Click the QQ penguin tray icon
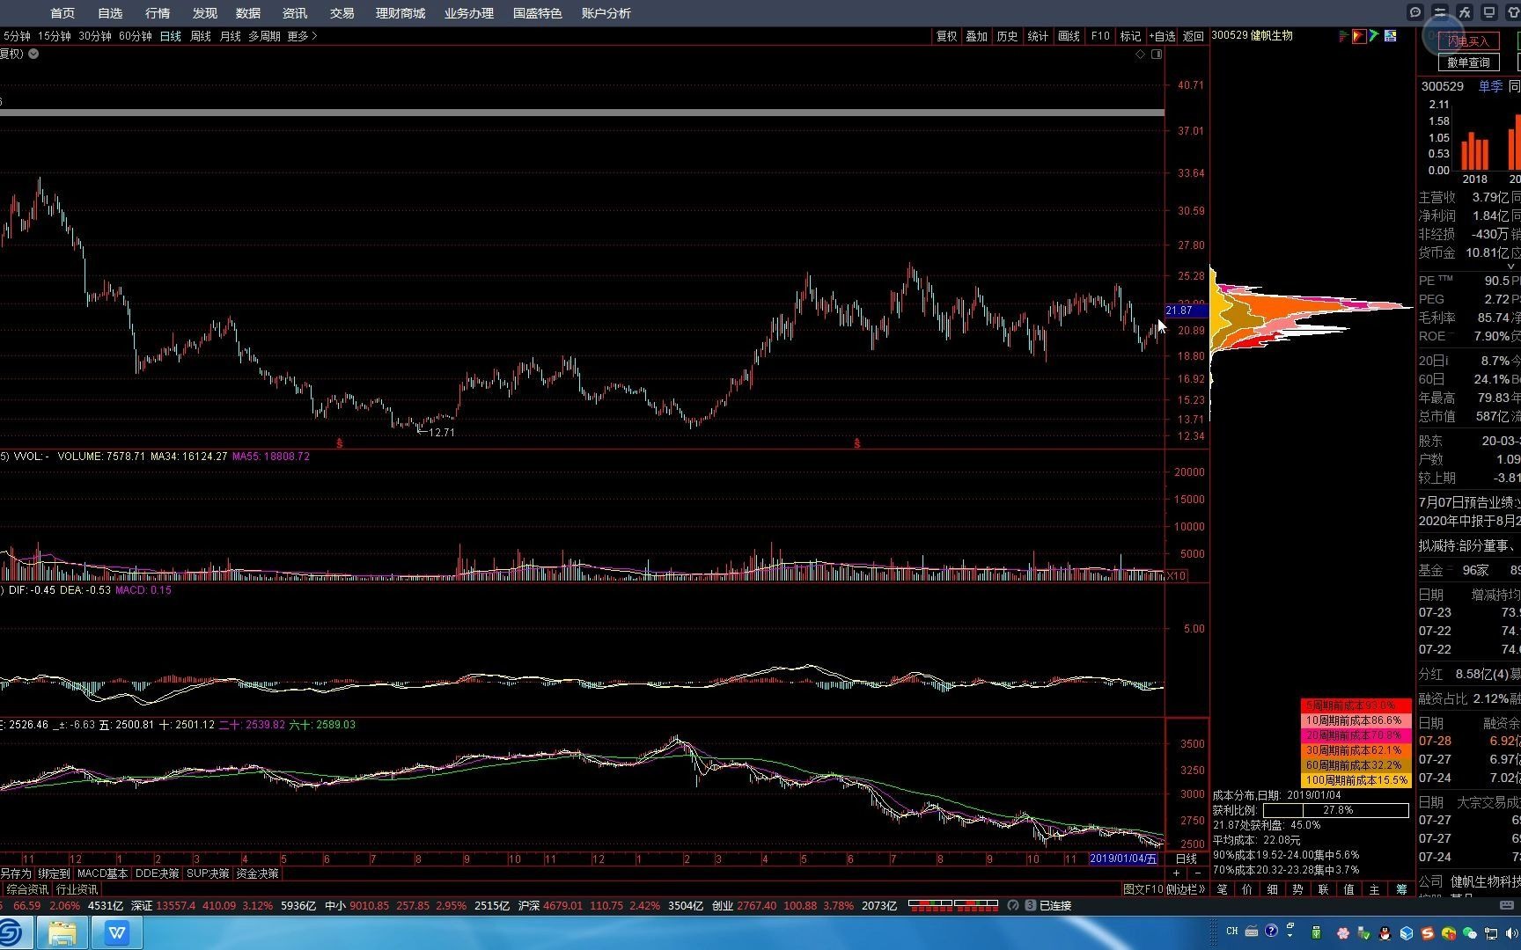Screen dimensions: 1521x950 click(1385, 932)
